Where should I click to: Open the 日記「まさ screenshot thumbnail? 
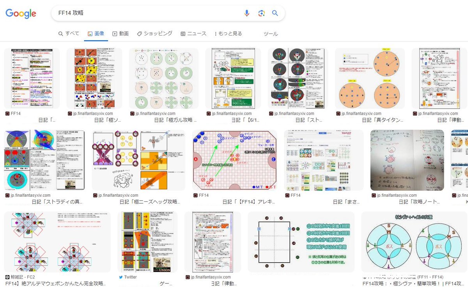tap(324, 160)
